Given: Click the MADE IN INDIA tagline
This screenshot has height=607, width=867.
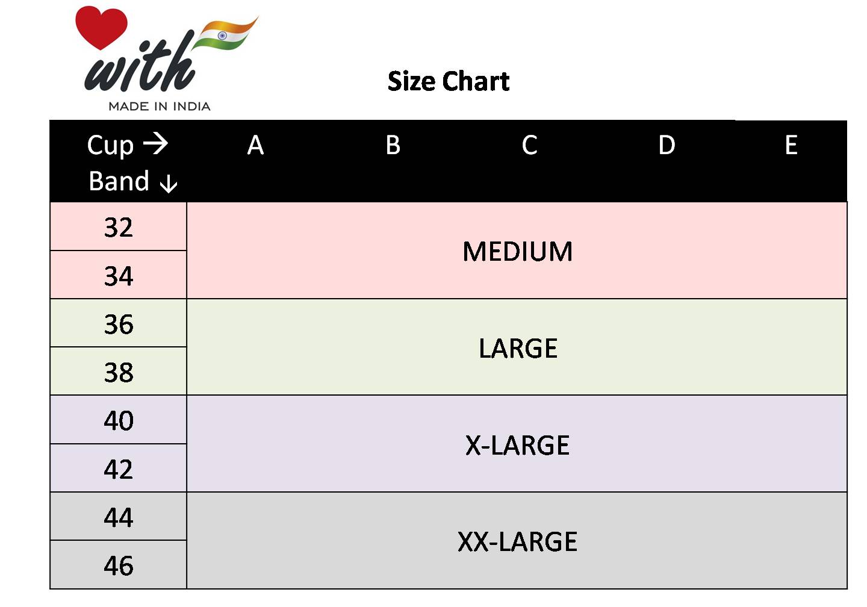Looking at the screenshot, I should point(160,107).
